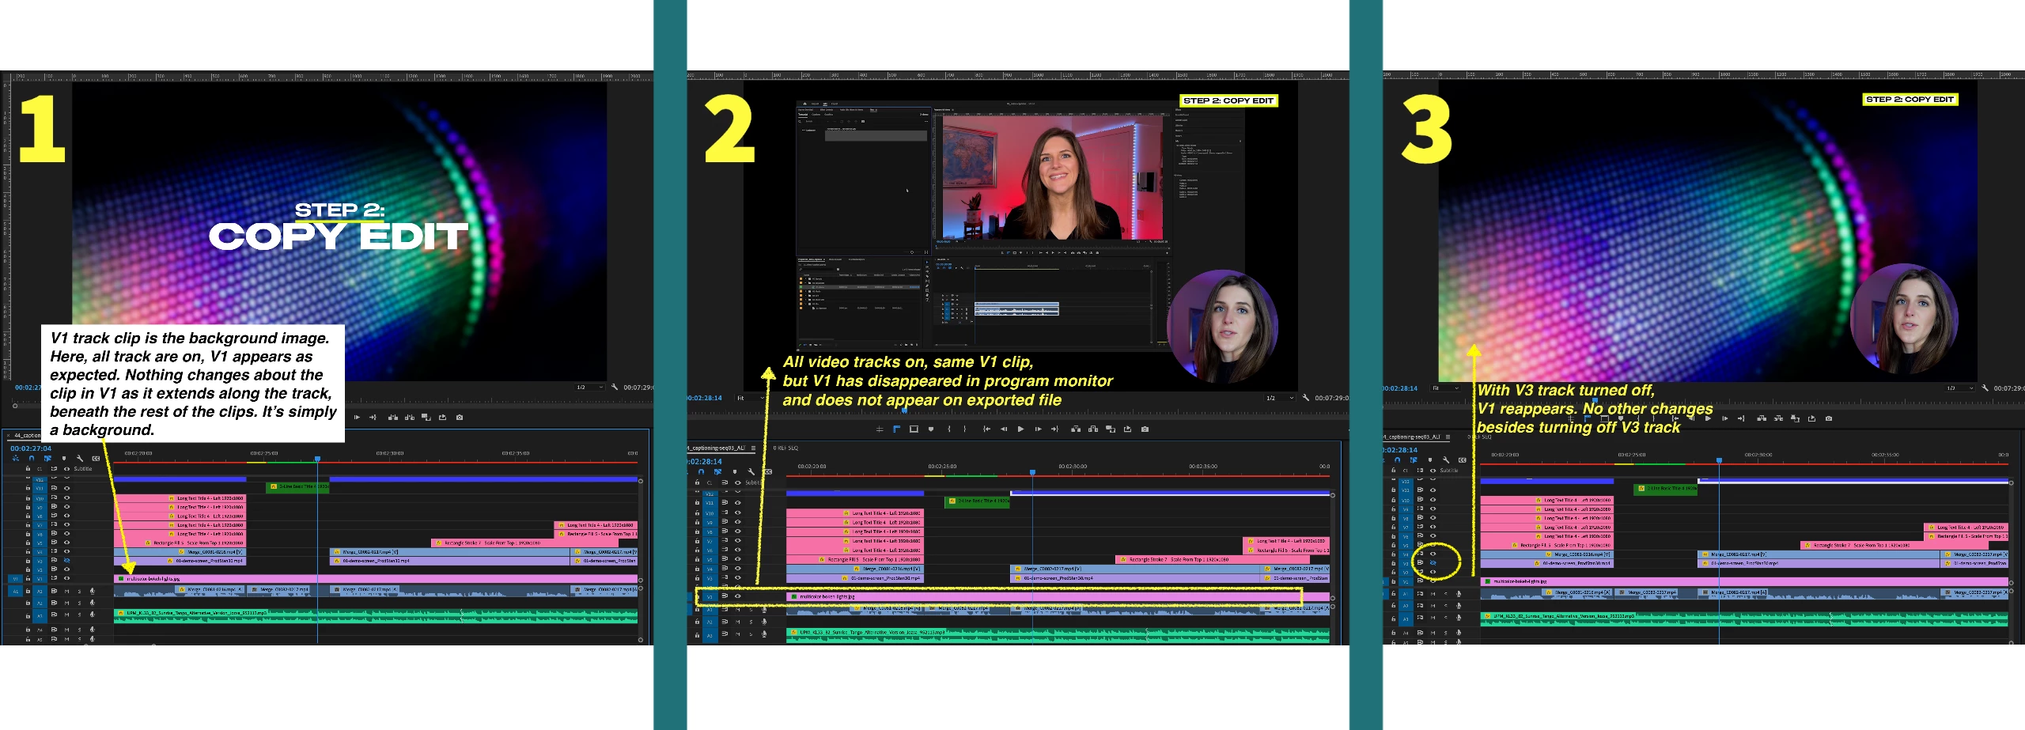Select the captioning-seq03_ALT tab in the middle screenshot
This screenshot has height=730, width=2025.
717,448
